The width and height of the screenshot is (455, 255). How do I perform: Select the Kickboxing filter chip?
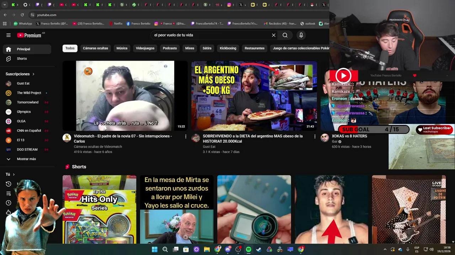(x=228, y=48)
